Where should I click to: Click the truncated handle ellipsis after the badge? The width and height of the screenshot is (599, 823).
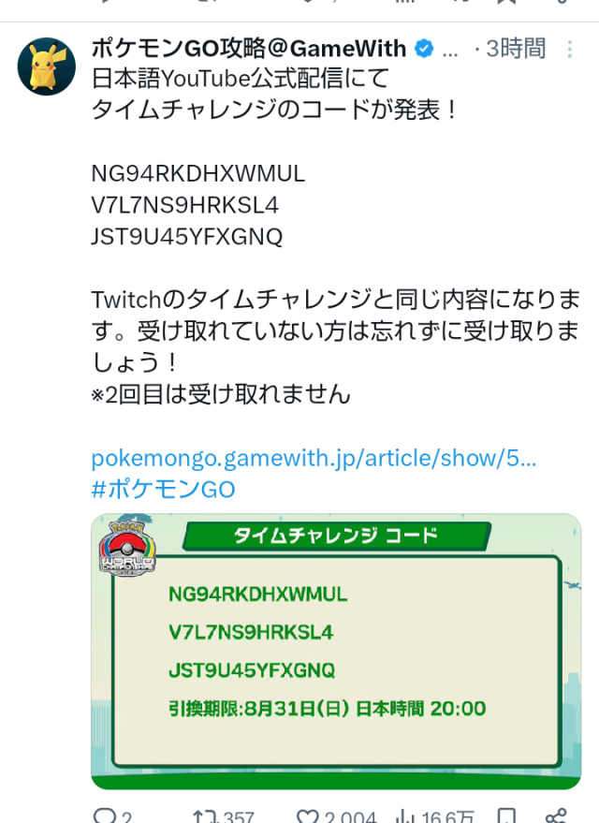pyautogui.click(x=450, y=52)
